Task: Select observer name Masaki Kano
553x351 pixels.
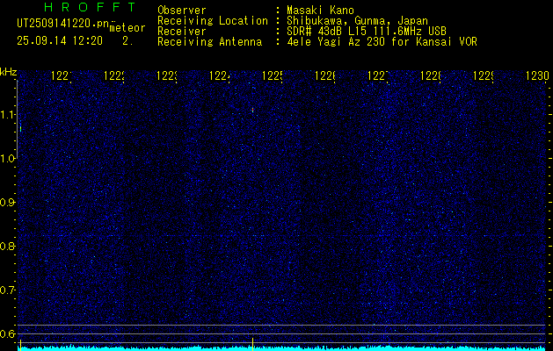Action: coord(320,10)
